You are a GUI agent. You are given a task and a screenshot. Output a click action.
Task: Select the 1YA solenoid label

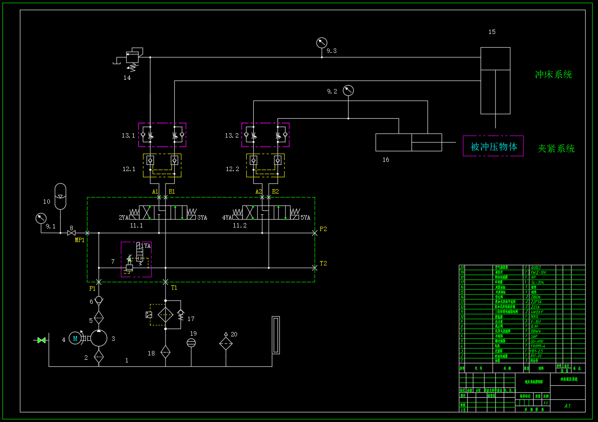click(x=146, y=246)
